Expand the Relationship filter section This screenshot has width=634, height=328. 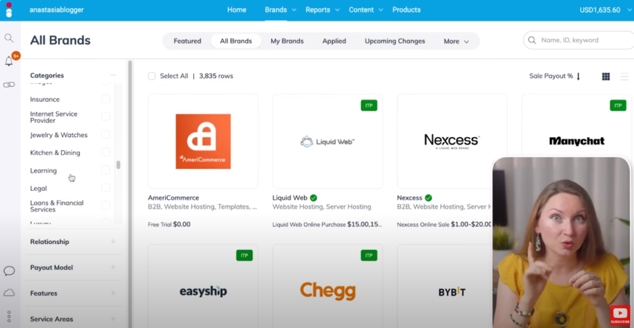pos(113,242)
